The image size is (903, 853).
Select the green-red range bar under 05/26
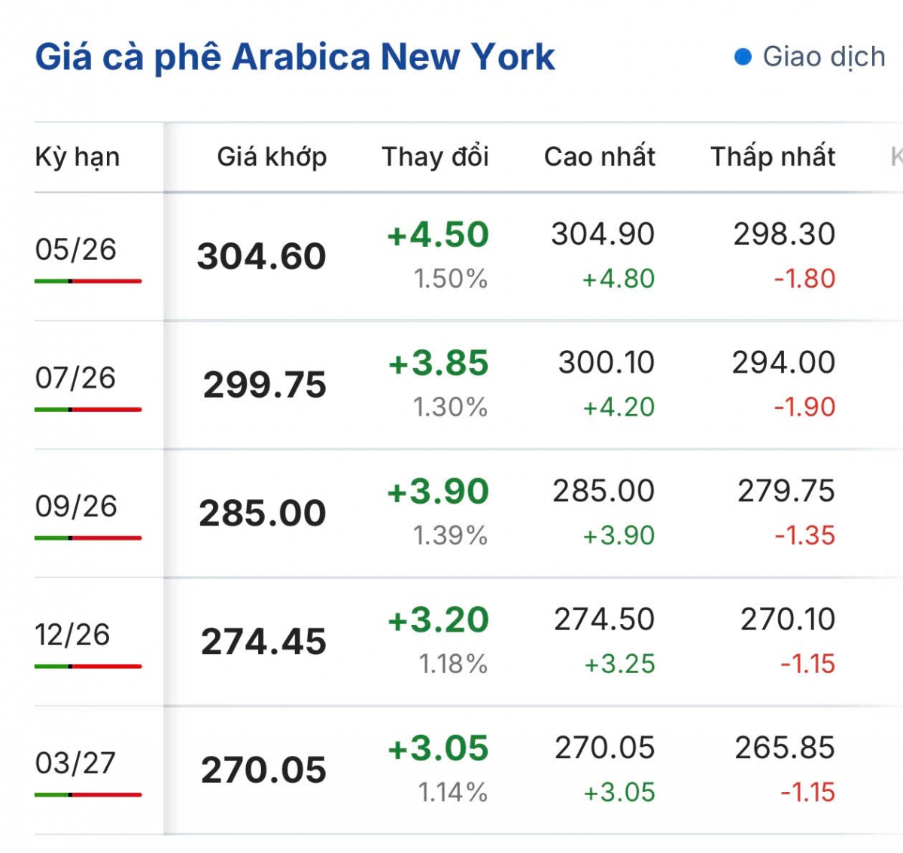(x=87, y=282)
